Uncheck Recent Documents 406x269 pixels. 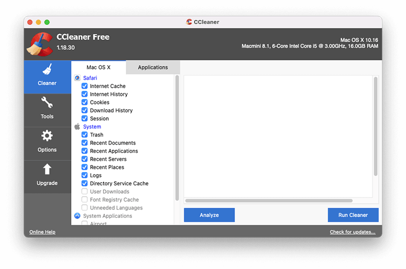click(84, 143)
